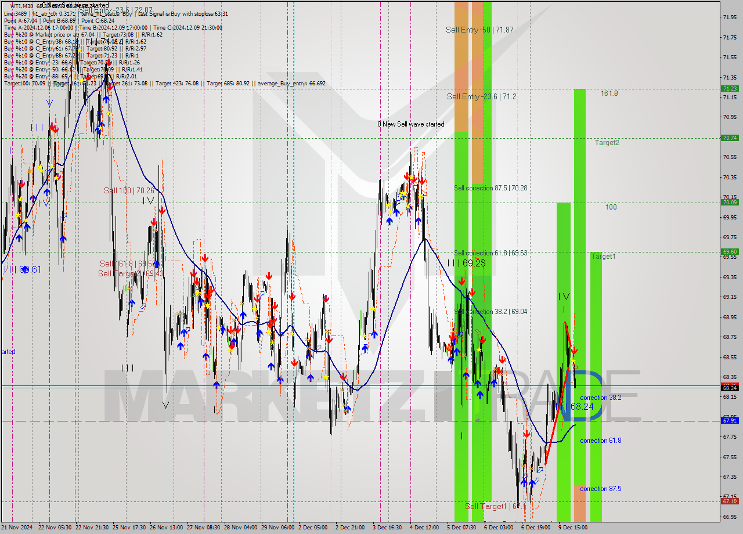Click the 'correction 87.5' blue label
743x534 pixels.
pos(601,489)
